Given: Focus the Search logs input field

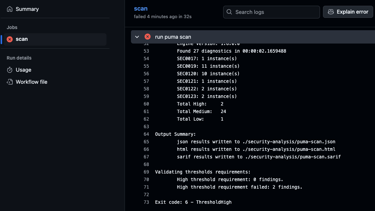Looking at the screenshot, I should coord(275,12).
